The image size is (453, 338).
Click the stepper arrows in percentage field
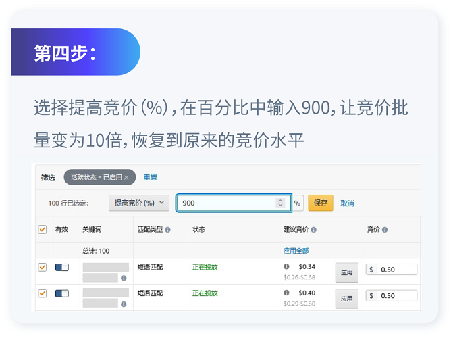click(x=280, y=203)
